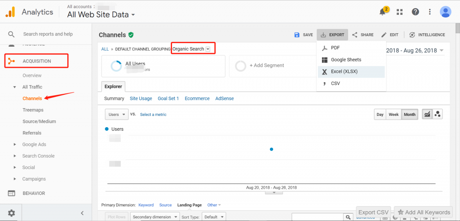Switch to motion chart view icon
Viewport: 460px width, 221px height.
(437, 115)
